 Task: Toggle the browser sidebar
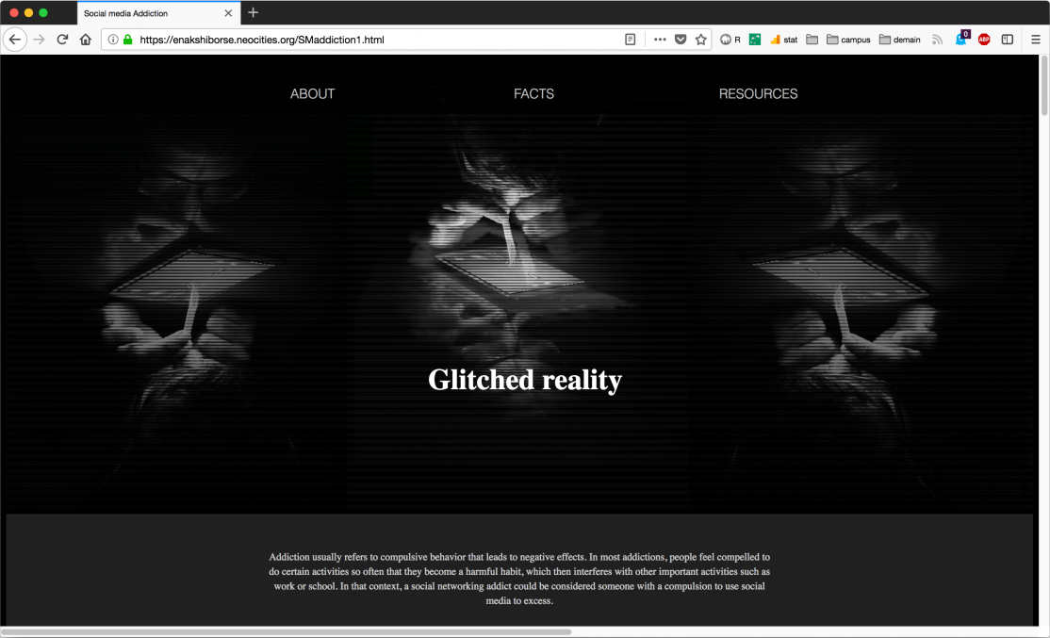[x=1008, y=40]
